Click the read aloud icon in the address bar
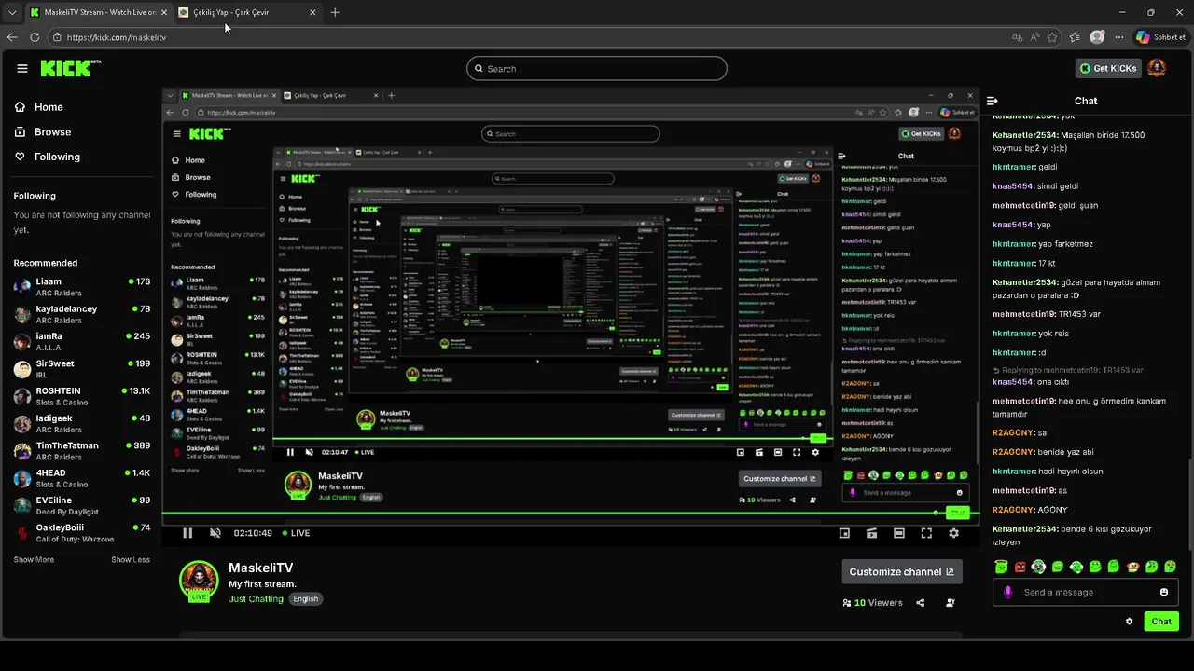 [x=1034, y=37]
